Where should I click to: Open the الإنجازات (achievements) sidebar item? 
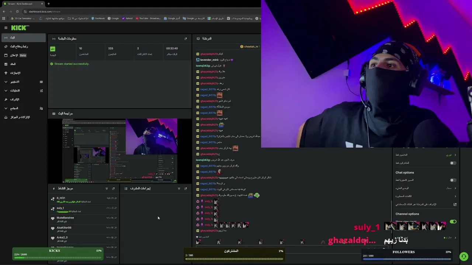pos(24,73)
